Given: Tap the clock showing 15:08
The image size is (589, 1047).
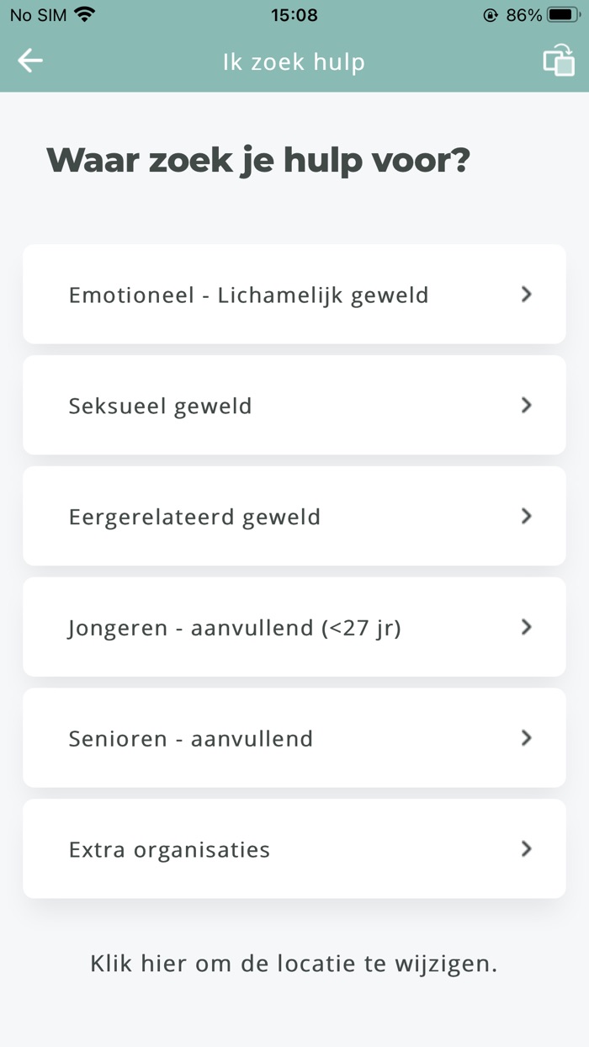Looking at the screenshot, I should click(294, 13).
